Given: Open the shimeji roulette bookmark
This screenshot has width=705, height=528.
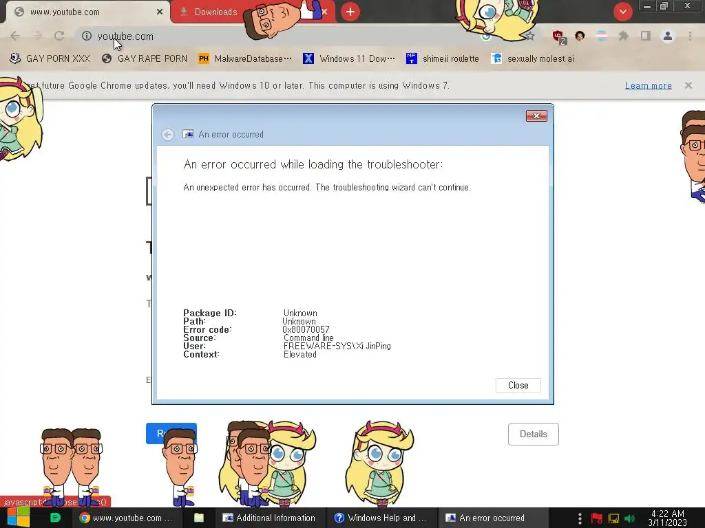Looking at the screenshot, I should pos(443,59).
